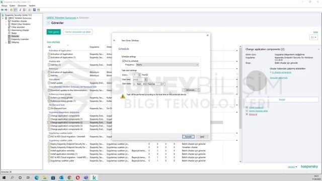This screenshot has width=322, height=181.
Task: Open the Dosya menu
Action: 5,6
